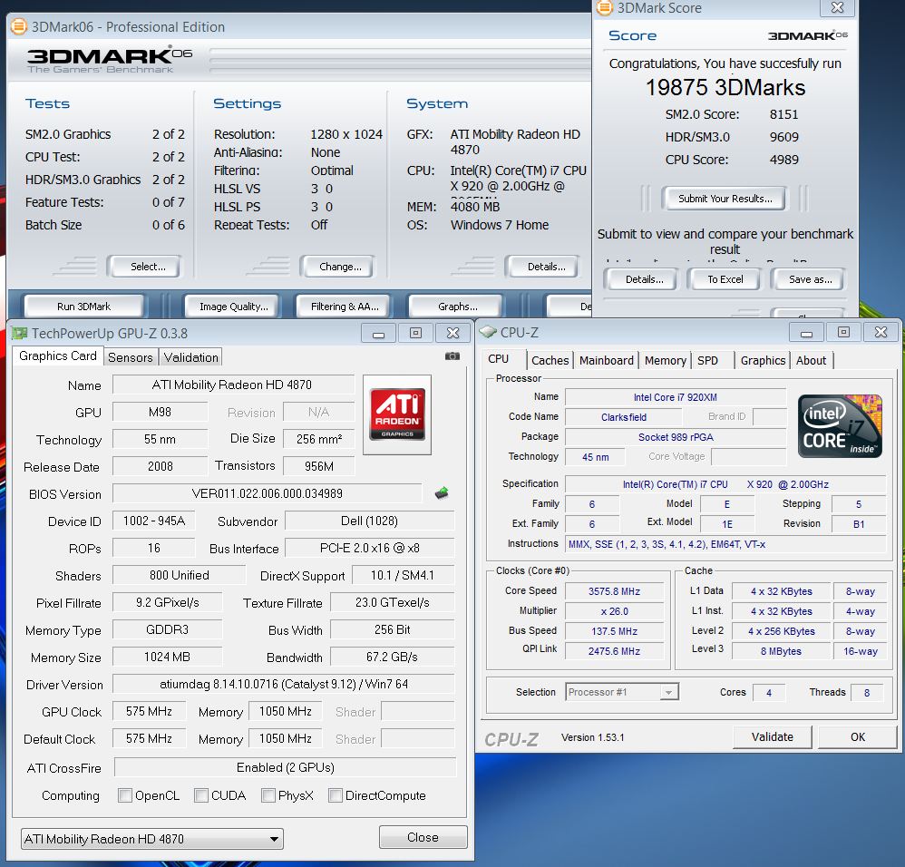The height and width of the screenshot is (867, 905).
Task: Click the Close button in GPU-Z
Action: [x=423, y=837]
